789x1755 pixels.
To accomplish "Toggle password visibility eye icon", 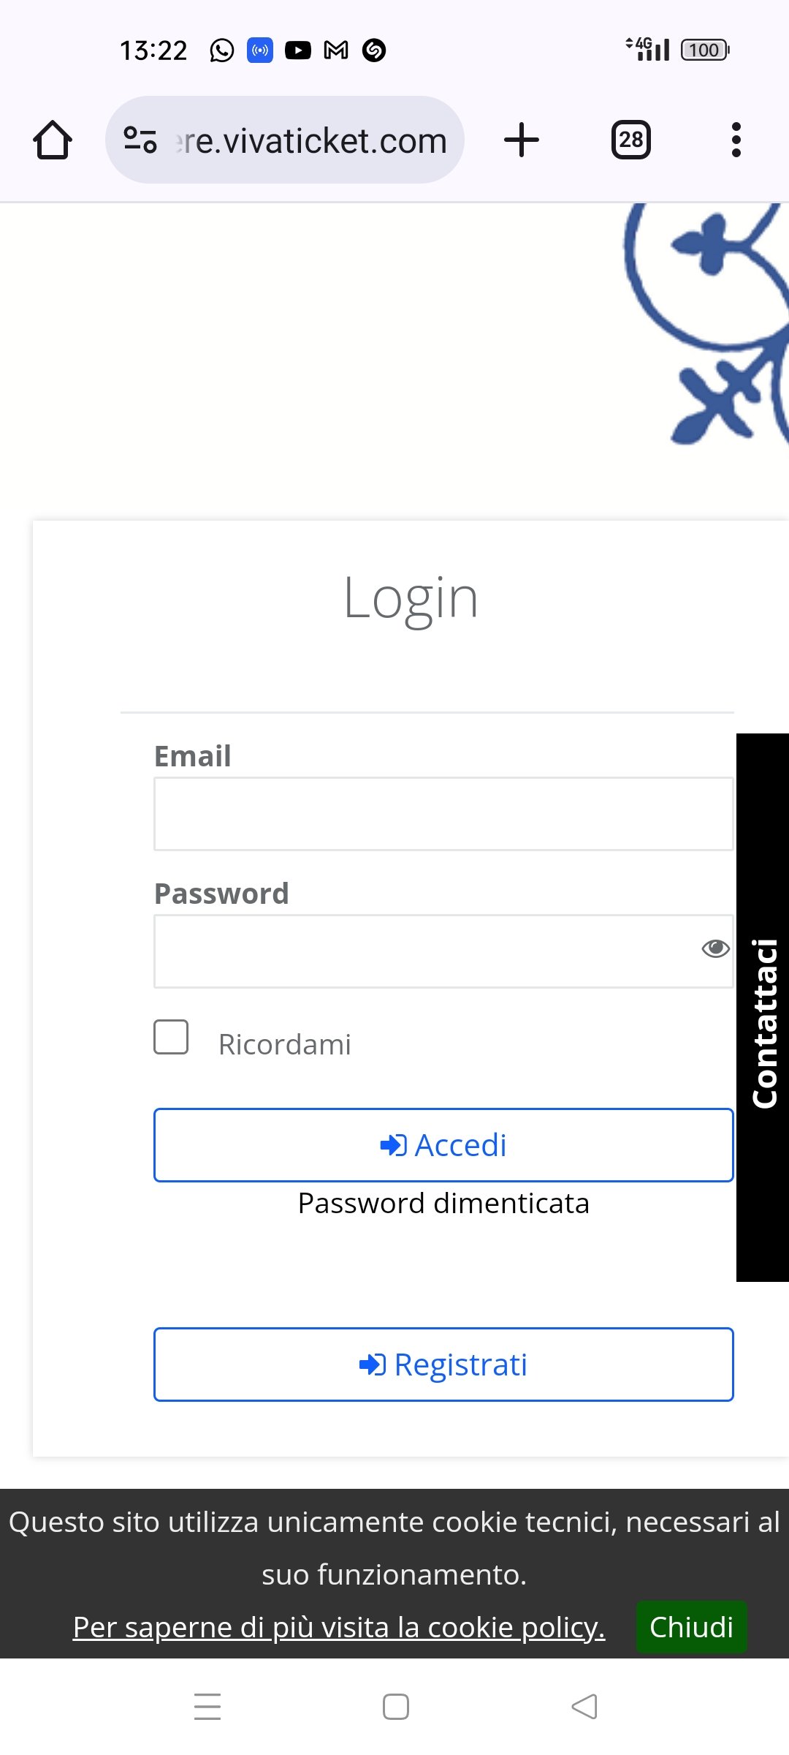I will (715, 948).
